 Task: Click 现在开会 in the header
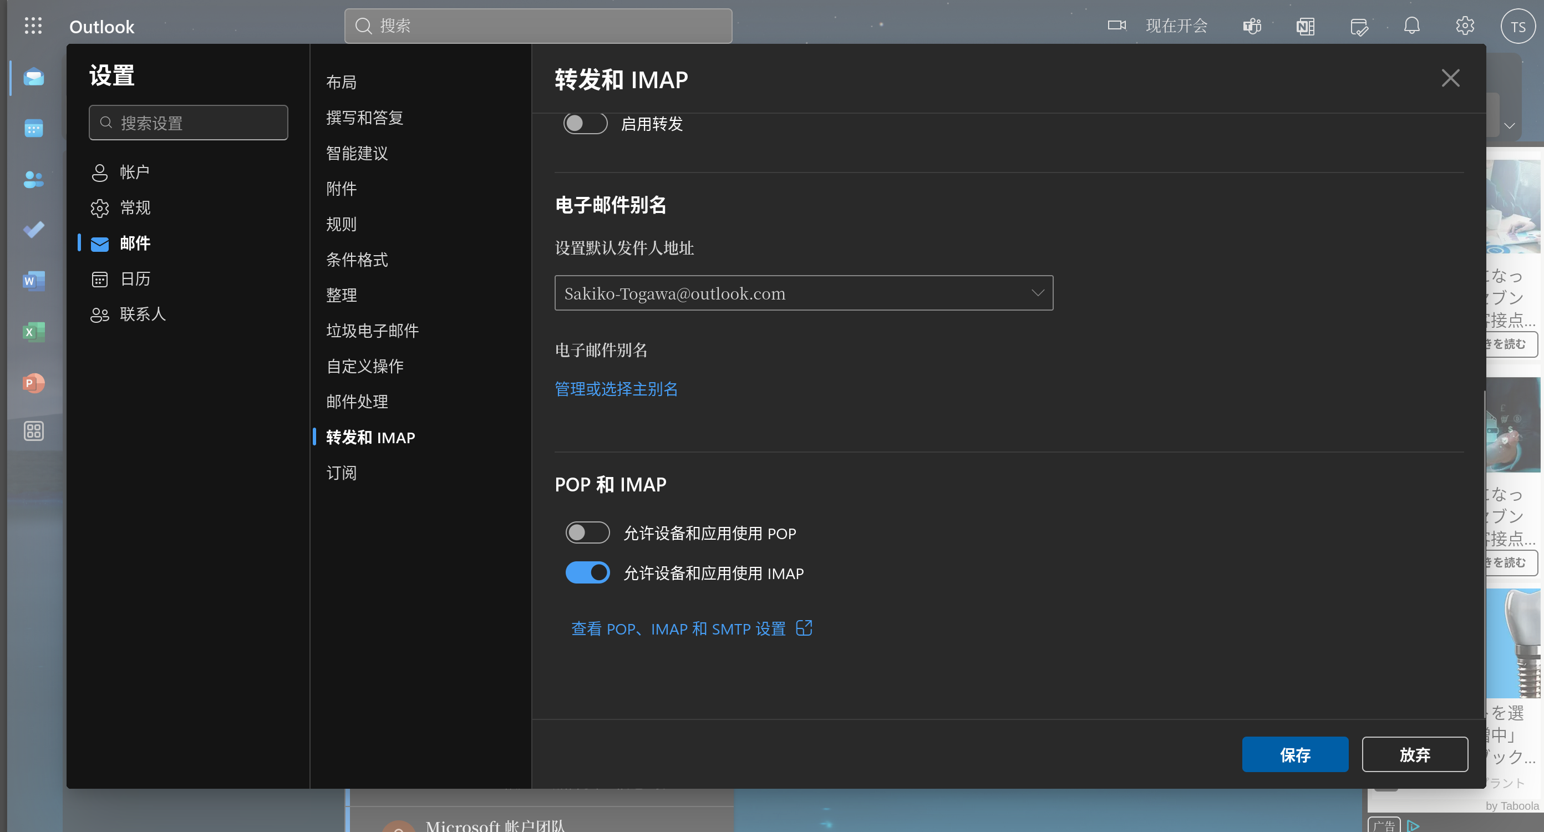click(x=1177, y=26)
